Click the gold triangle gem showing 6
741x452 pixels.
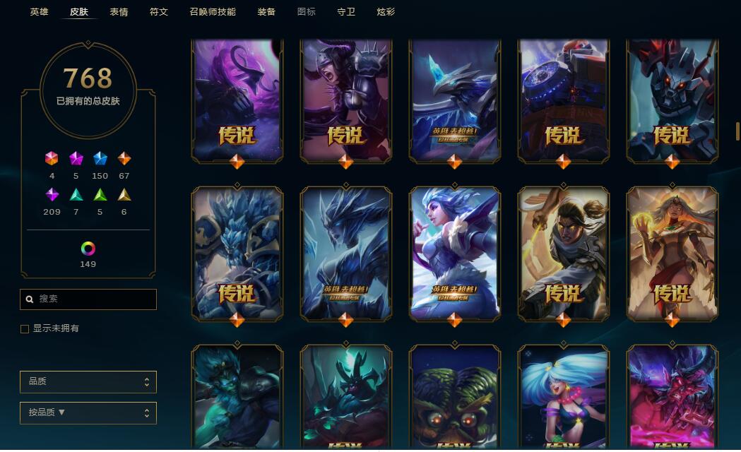[124, 195]
